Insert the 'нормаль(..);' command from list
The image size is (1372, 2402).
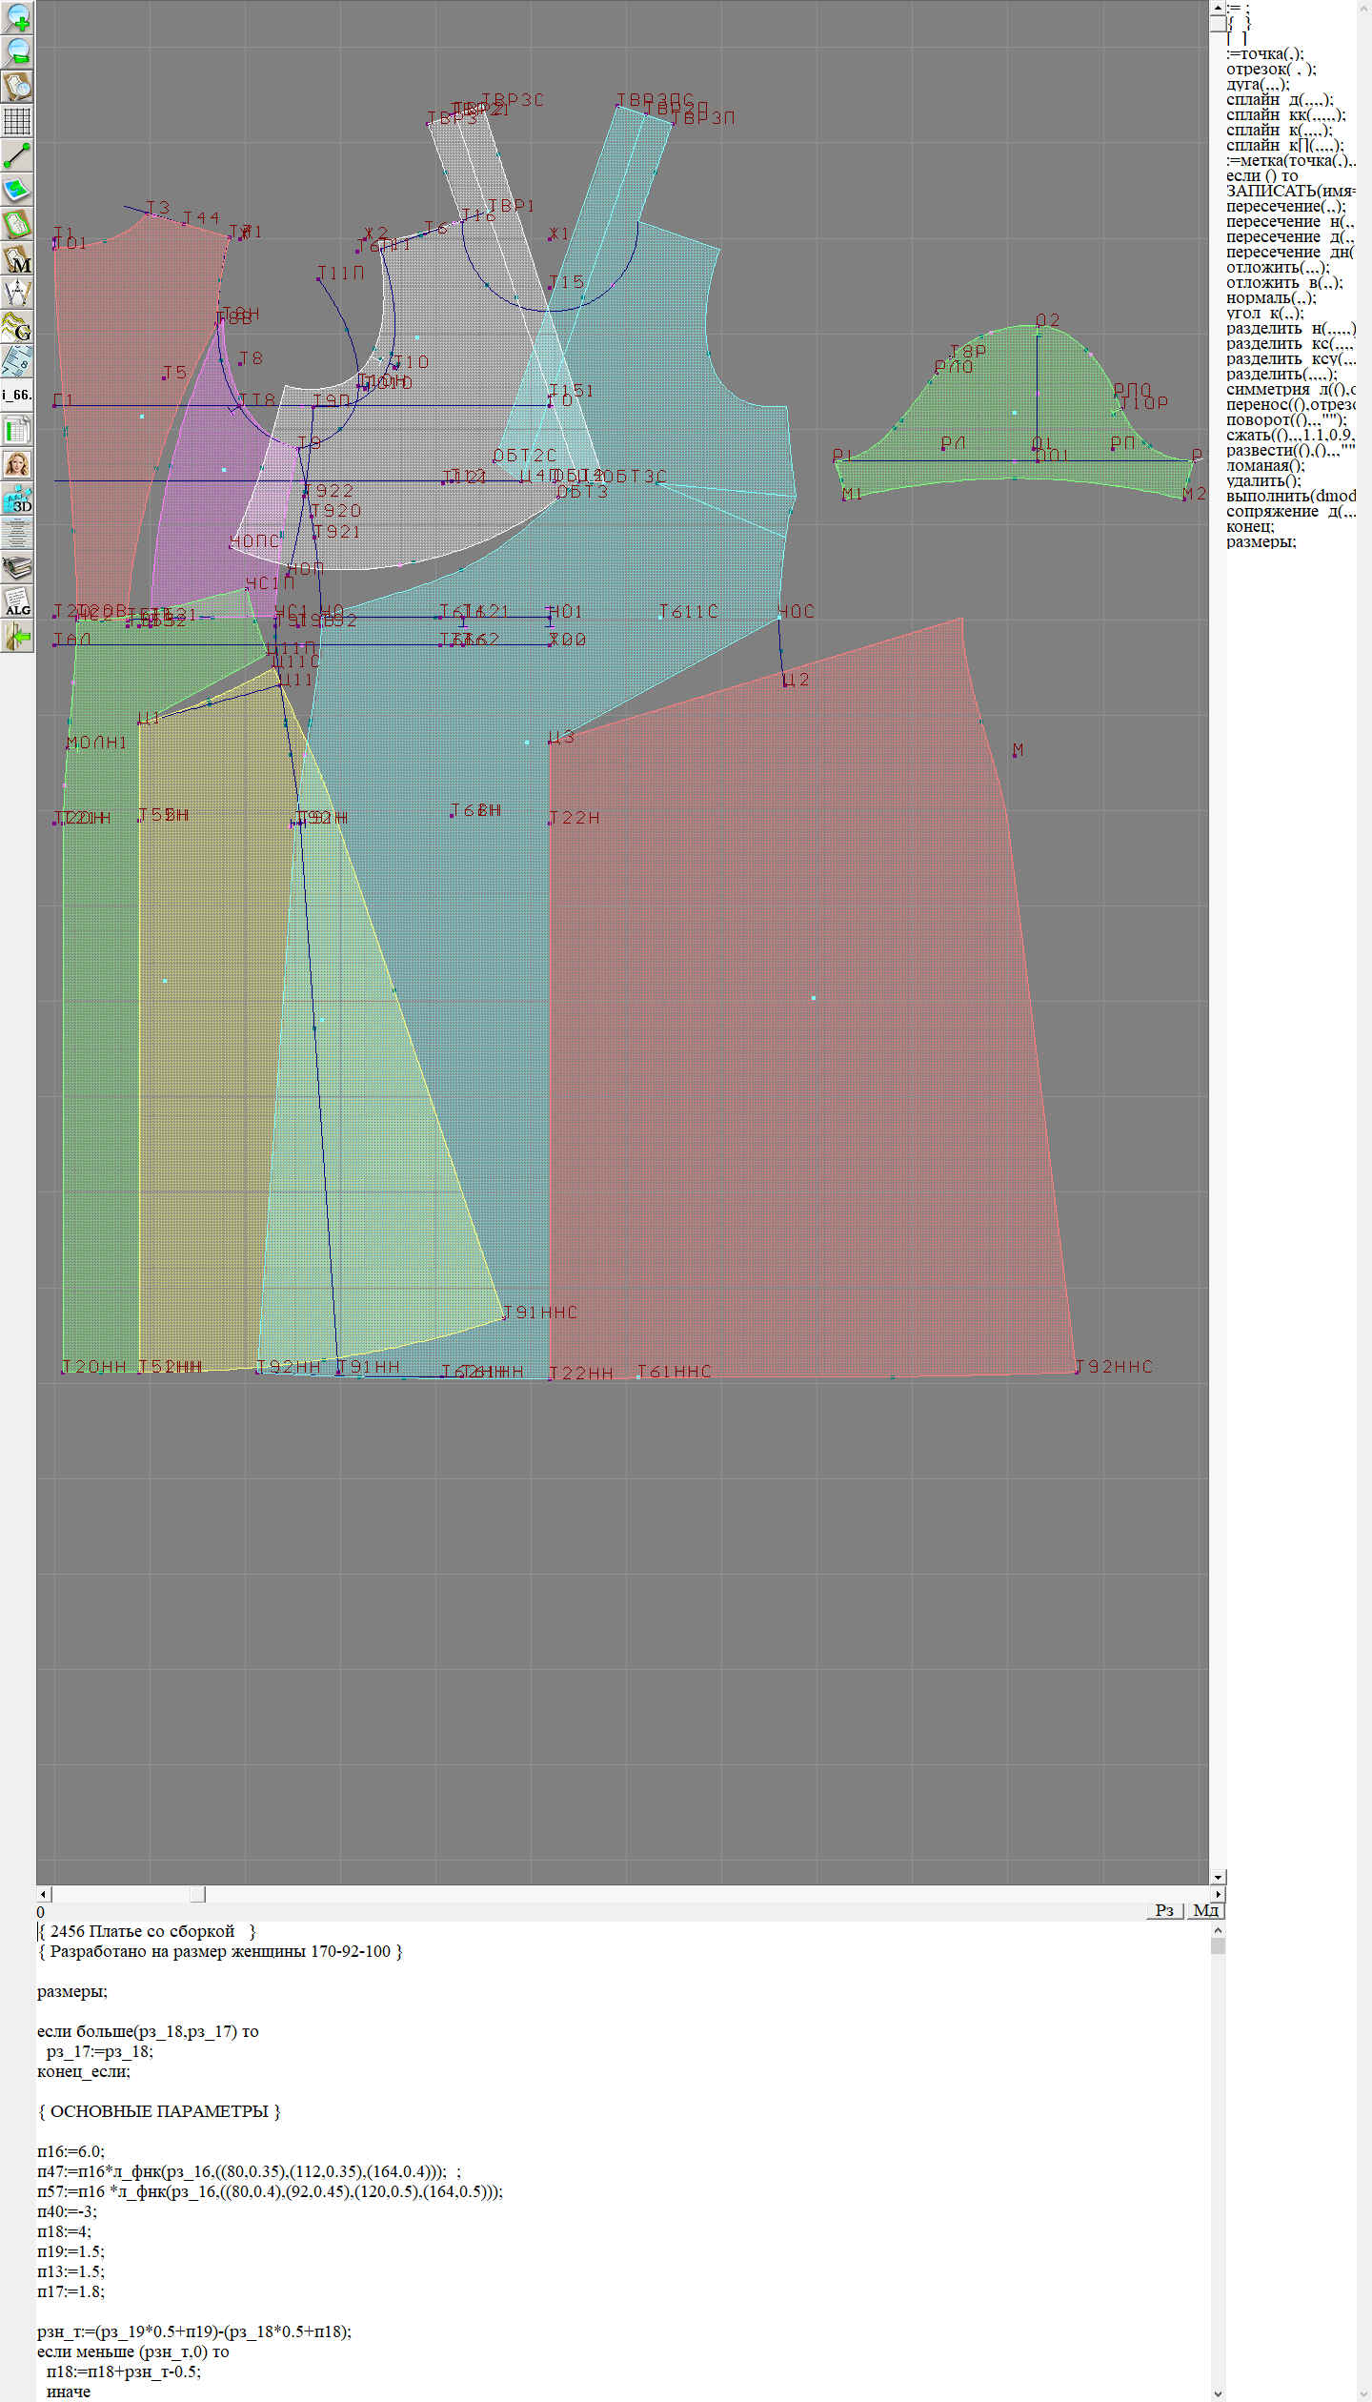(1270, 297)
